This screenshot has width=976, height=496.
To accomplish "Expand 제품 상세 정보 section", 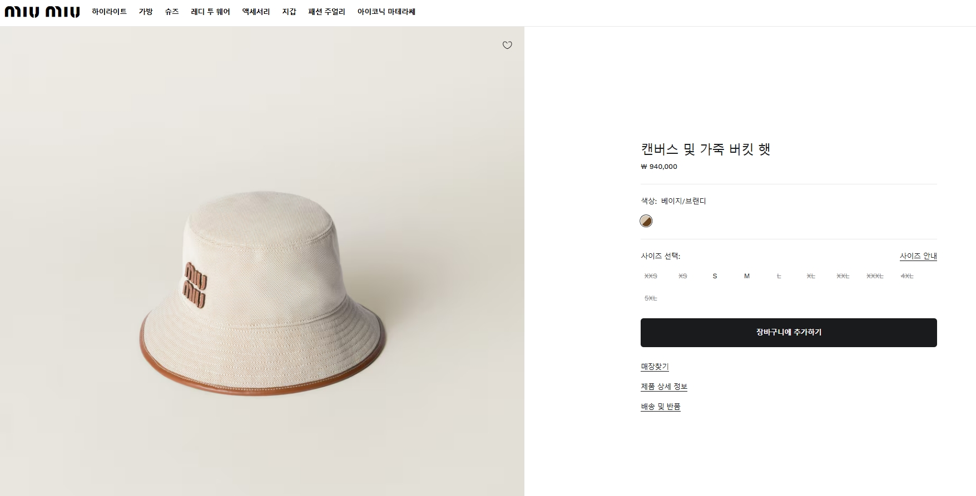I will pos(664,387).
